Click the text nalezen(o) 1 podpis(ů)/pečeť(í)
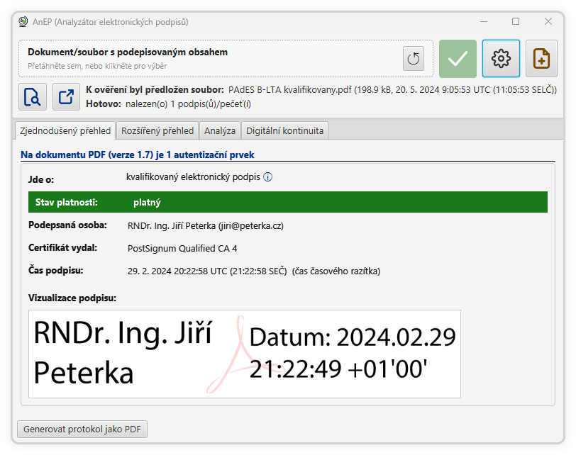This screenshot has height=455, width=576. [x=188, y=104]
